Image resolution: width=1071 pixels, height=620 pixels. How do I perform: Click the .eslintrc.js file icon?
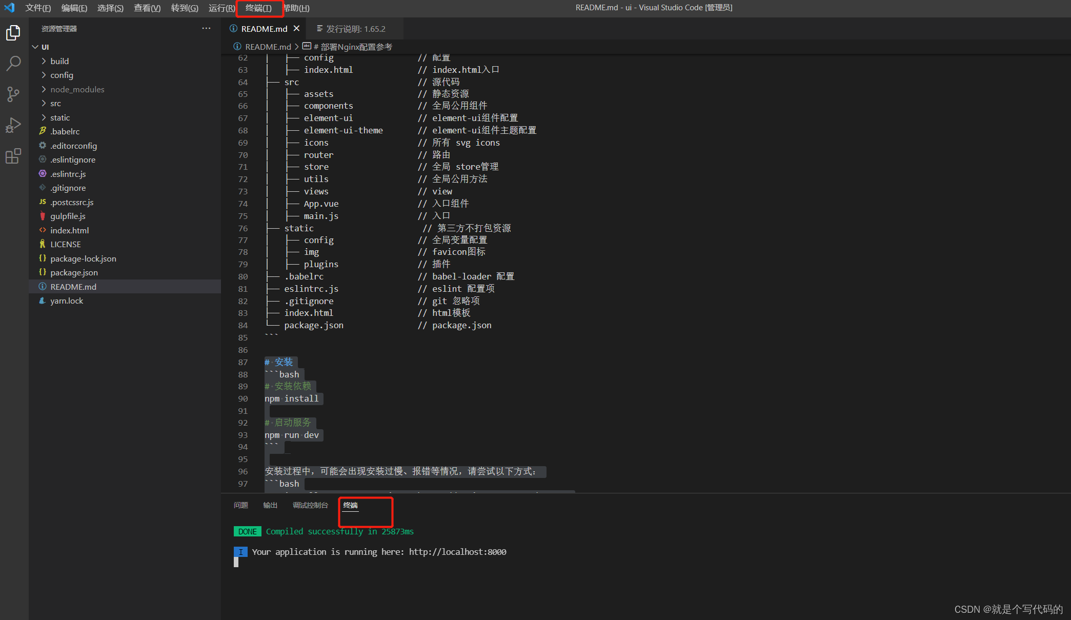[43, 174]
